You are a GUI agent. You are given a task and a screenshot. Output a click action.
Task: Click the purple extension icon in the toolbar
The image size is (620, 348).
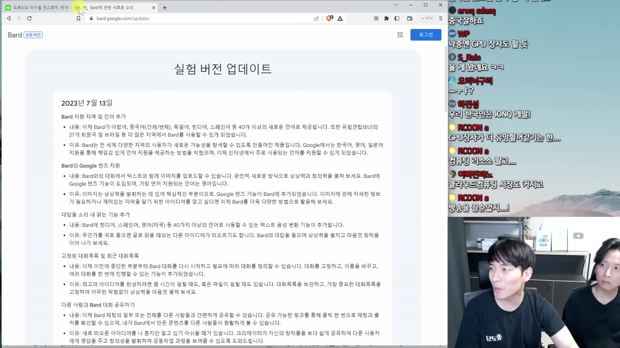coord(376,18)
